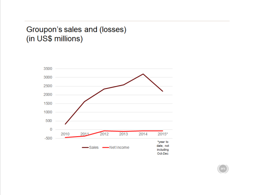Click the 3000 y-axis label

click(48, 77)
